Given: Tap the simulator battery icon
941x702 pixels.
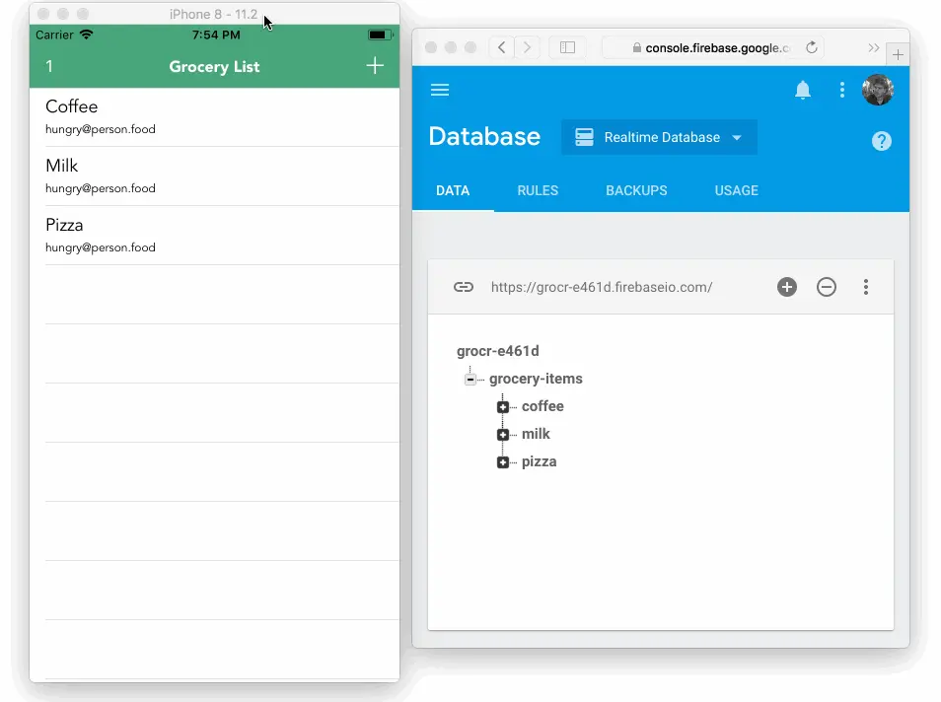Looking at the screenshot, I should (x=380, y=35).
